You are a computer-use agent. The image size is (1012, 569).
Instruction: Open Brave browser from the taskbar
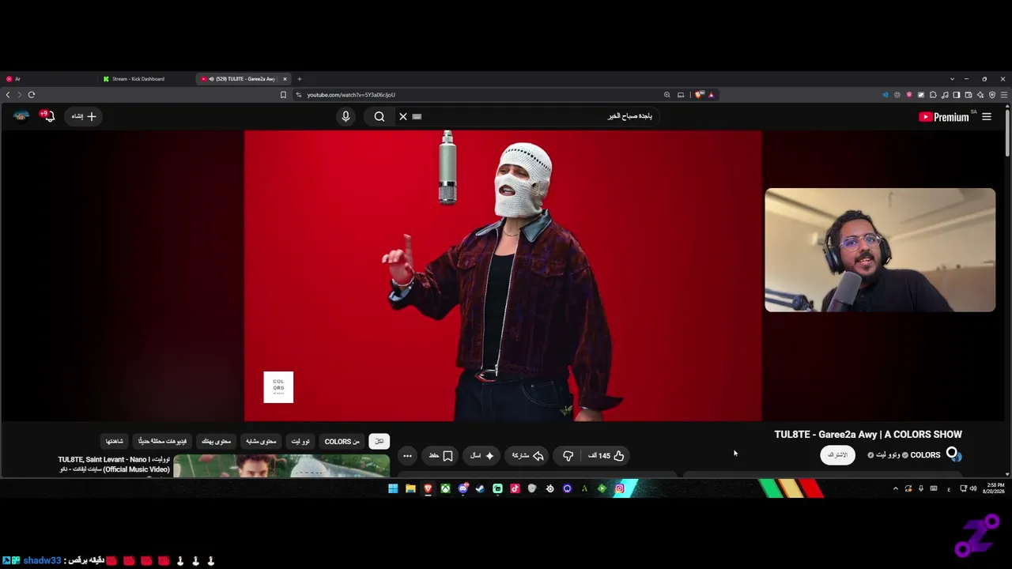tap(428, 489)
